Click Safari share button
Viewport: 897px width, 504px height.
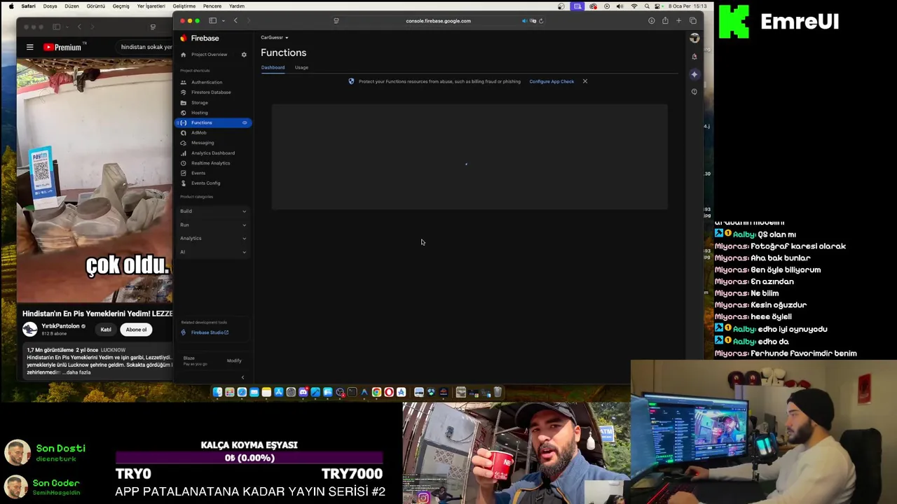tap(665, 21)
